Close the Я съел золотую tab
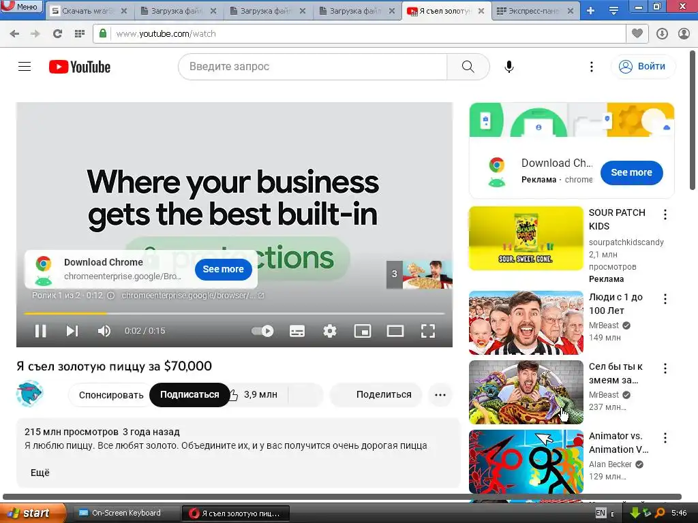The height and width of the screenshot is (523, 698). [481, 11]
